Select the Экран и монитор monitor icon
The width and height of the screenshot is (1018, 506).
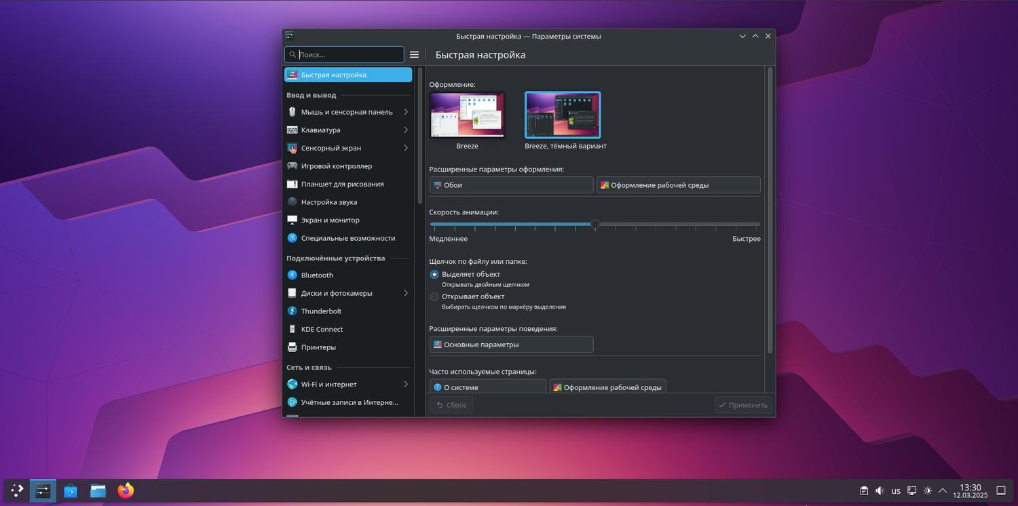[x=293, y=220]
